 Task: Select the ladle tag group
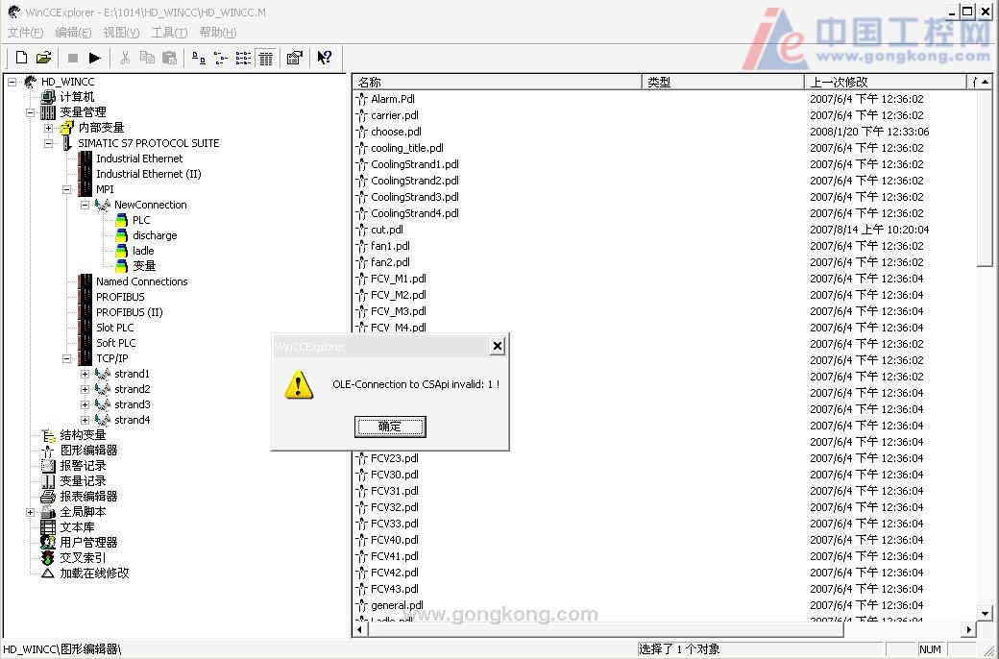[143, 251]
